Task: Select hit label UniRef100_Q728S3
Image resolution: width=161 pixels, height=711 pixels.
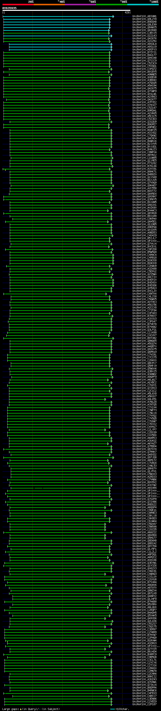Action: 144,388
